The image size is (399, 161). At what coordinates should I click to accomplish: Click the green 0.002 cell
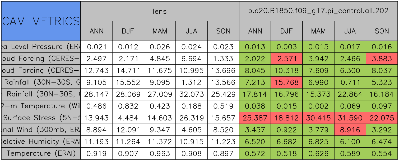(318, 106)
